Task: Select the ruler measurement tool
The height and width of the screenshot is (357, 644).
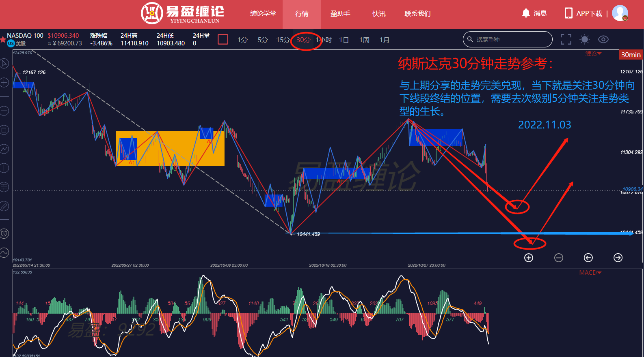Action: [x=4, y=206]
